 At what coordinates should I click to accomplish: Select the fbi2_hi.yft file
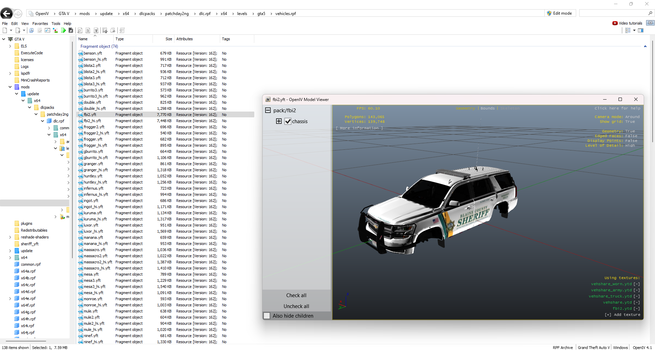[92, 121]
